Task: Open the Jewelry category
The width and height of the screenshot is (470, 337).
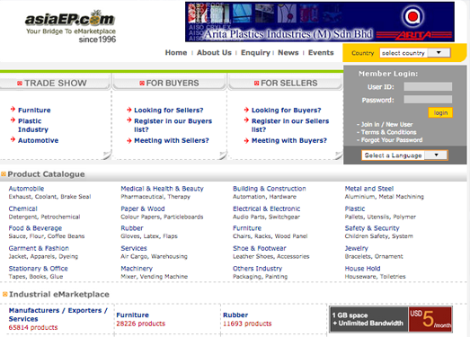Action: (x=356, y=248)
